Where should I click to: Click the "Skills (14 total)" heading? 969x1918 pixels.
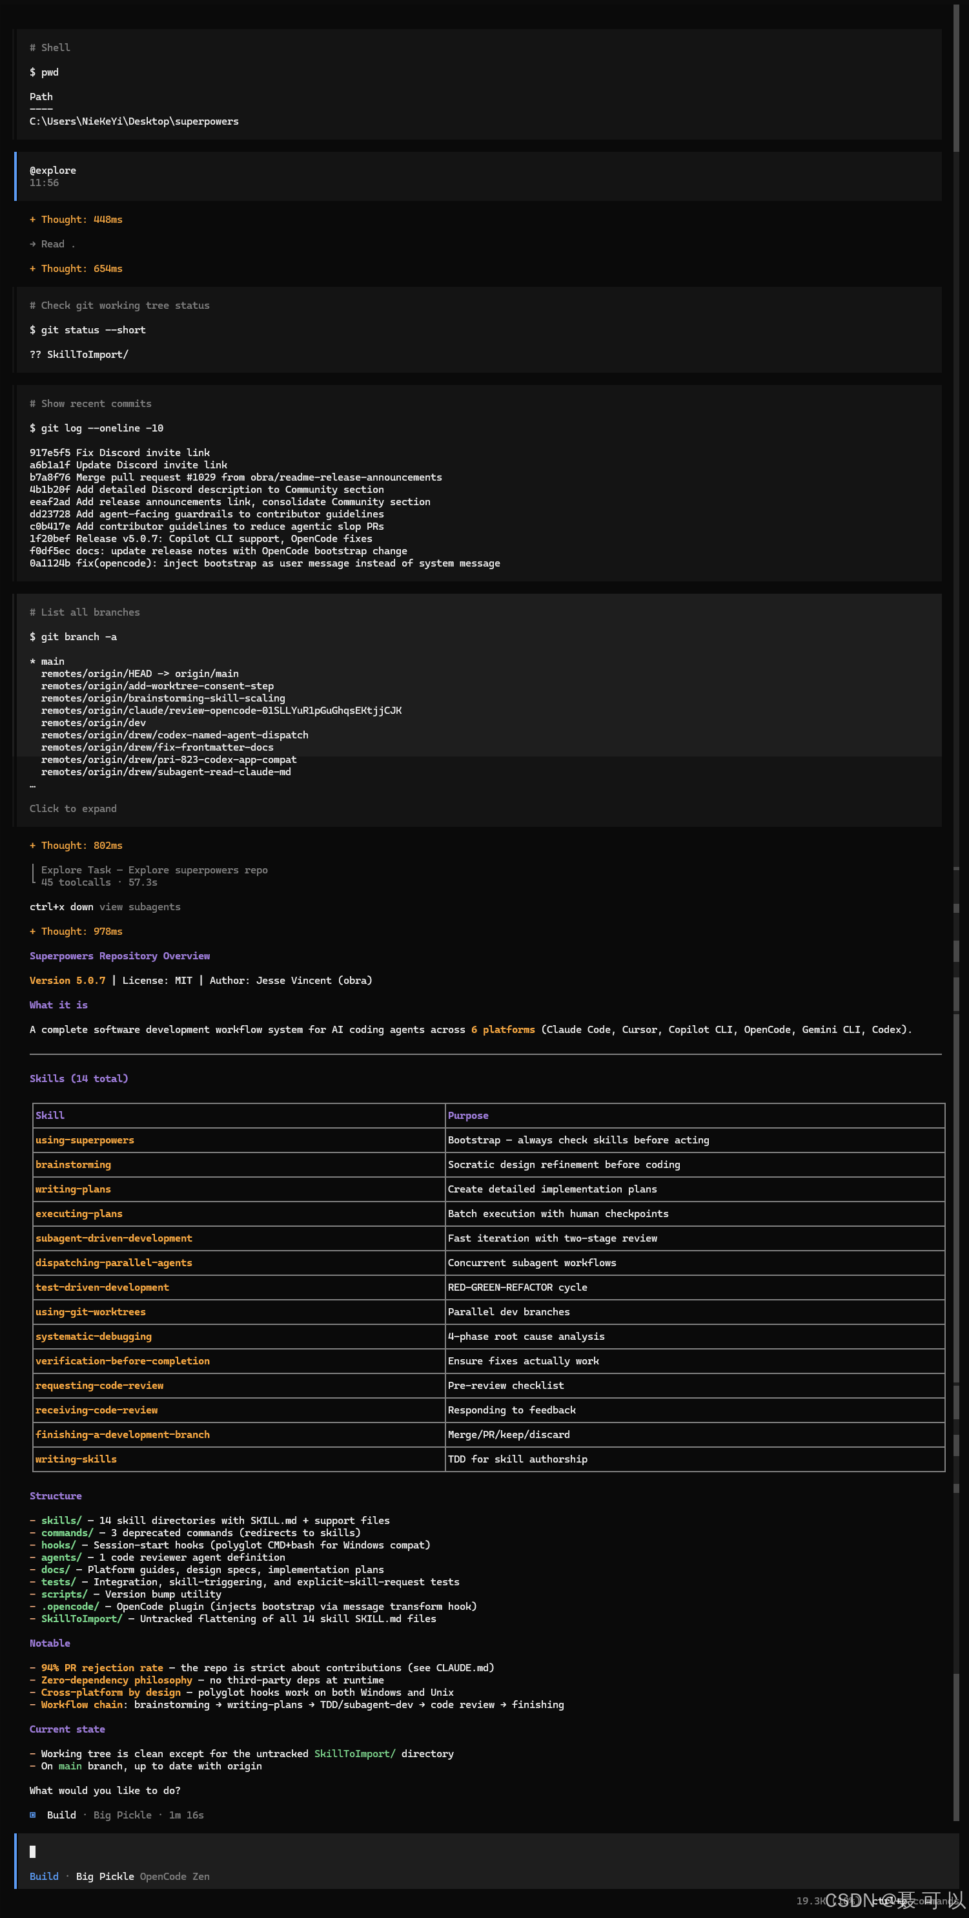79,1078
